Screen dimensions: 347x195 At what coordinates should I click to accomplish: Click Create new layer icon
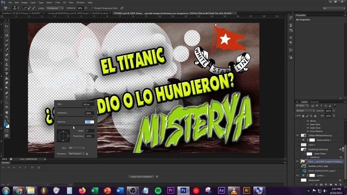pos(336,185)
